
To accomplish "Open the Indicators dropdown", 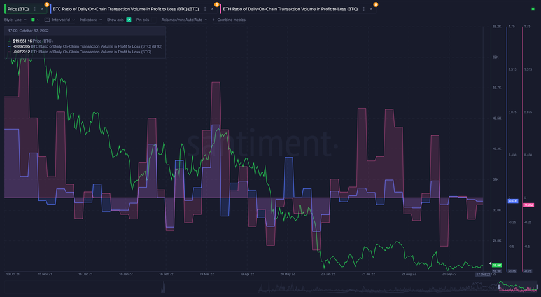I will coord(90,20).
